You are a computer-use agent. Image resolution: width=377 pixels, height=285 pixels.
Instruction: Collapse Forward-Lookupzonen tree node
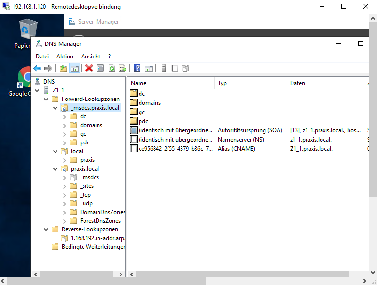[x=46, y=99]
